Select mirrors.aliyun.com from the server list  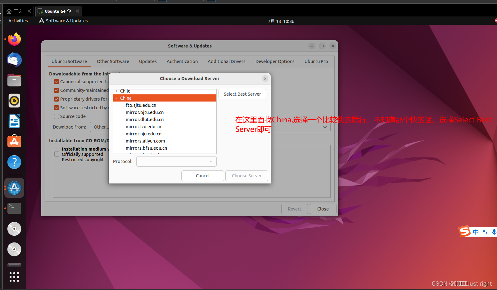[x=145, y=141]
